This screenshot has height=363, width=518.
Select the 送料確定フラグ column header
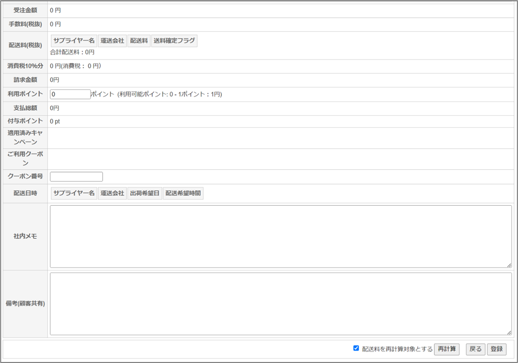point(174,41)
